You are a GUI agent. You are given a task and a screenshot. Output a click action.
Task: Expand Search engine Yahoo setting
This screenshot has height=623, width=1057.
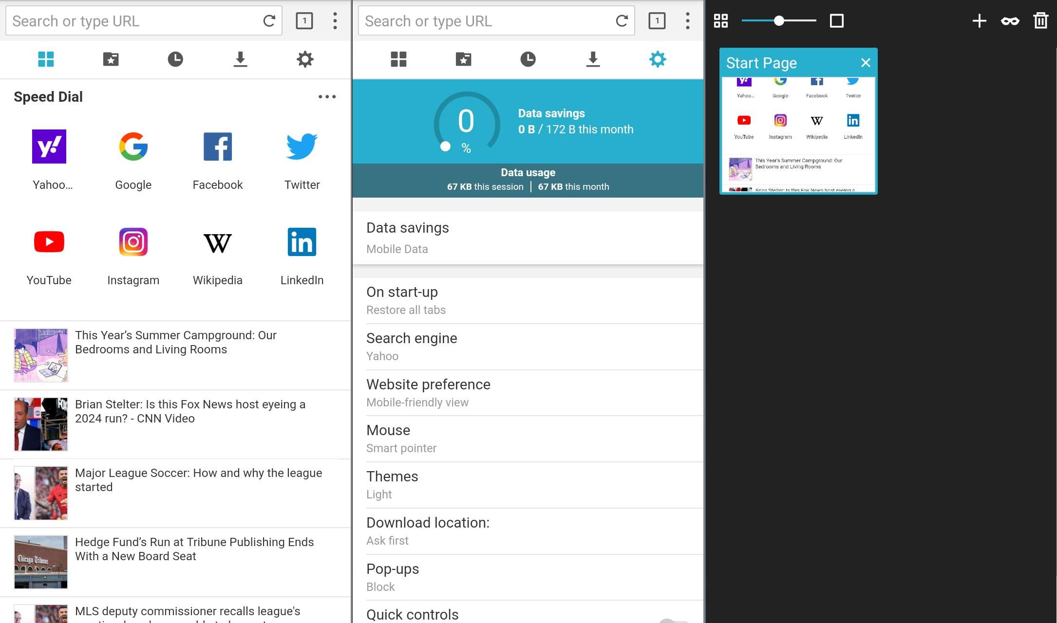[x=528, y=347]
